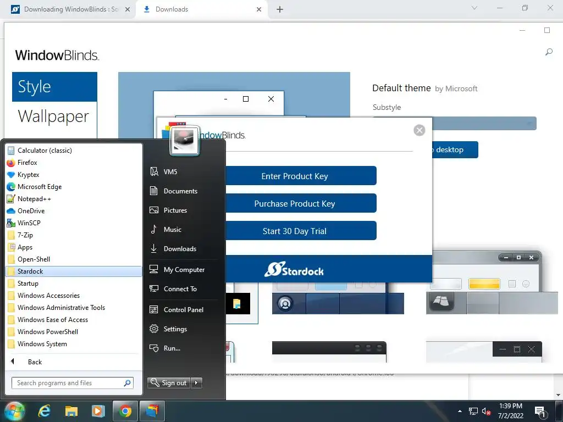Expand Windows PowerShell folder
The width and height of the screenshot is (563, 422).
[74, 331]
